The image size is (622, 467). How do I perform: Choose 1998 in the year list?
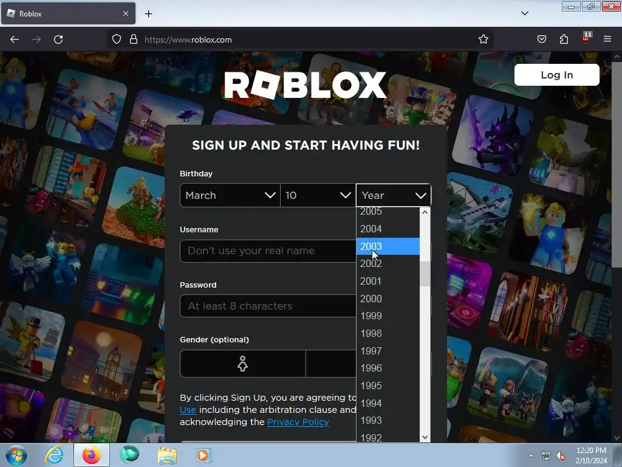coord(388,333)
